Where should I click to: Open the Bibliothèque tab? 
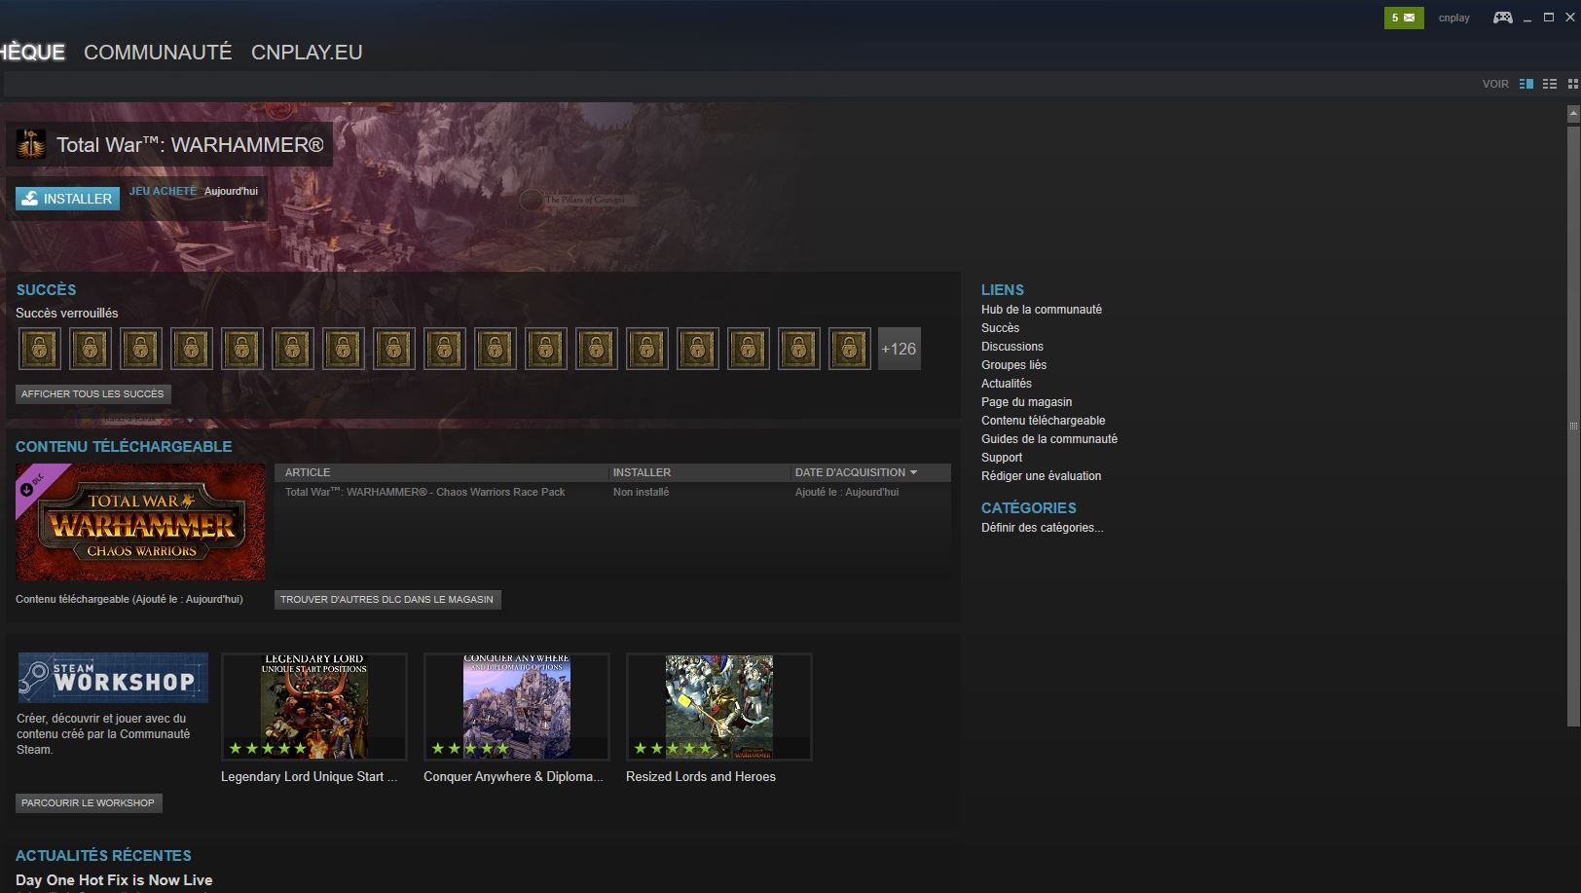pyautogui.click(x=32, y=53)
